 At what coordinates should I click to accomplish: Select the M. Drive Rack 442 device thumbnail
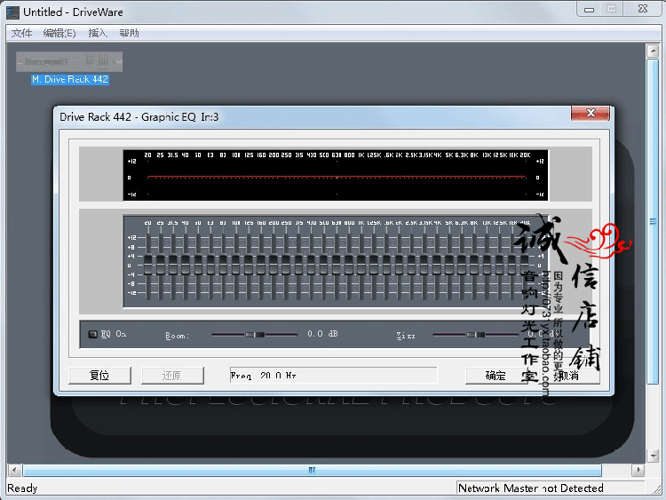69,61
